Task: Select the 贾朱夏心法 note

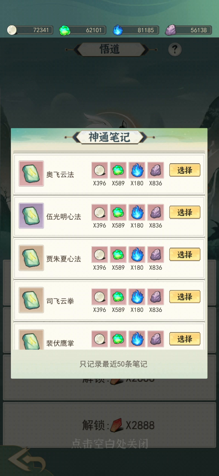Action: (185, 255)
